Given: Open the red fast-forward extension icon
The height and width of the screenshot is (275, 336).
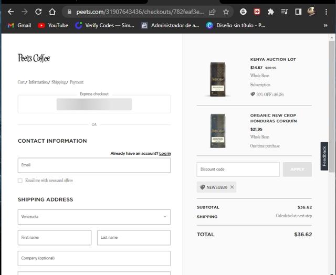Looking at the screenshot, I should coord(257,12).
